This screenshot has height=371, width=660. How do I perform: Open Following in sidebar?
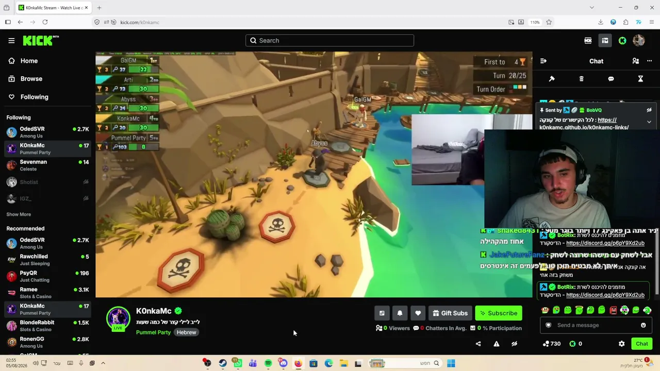pos(34,97)
